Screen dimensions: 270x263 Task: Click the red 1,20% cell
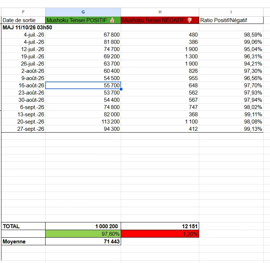click(160, 234)
